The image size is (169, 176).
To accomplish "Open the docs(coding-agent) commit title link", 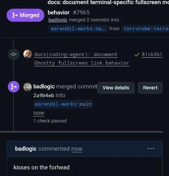I will (82, 59).
